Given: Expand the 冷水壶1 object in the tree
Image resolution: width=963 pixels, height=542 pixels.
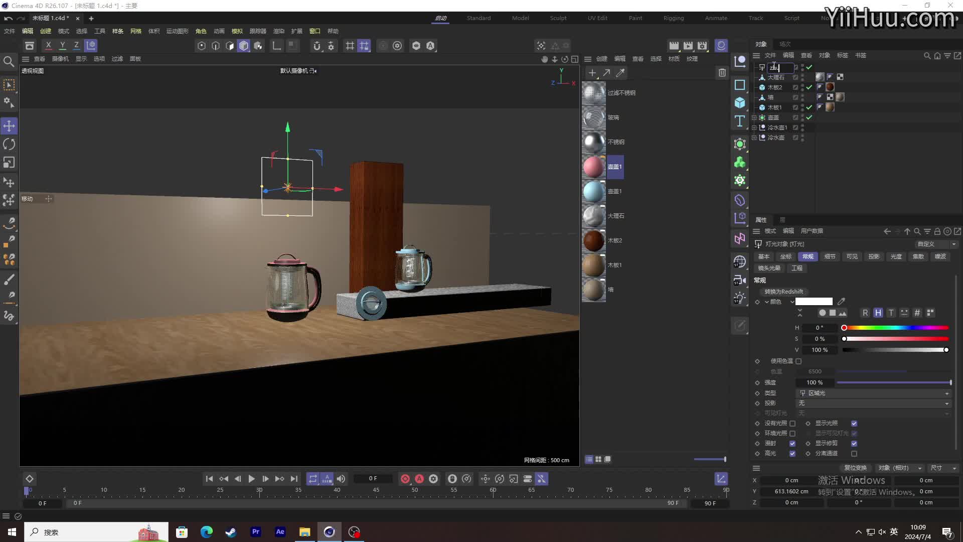Looking at the screenshot, I should coord(754,127).
